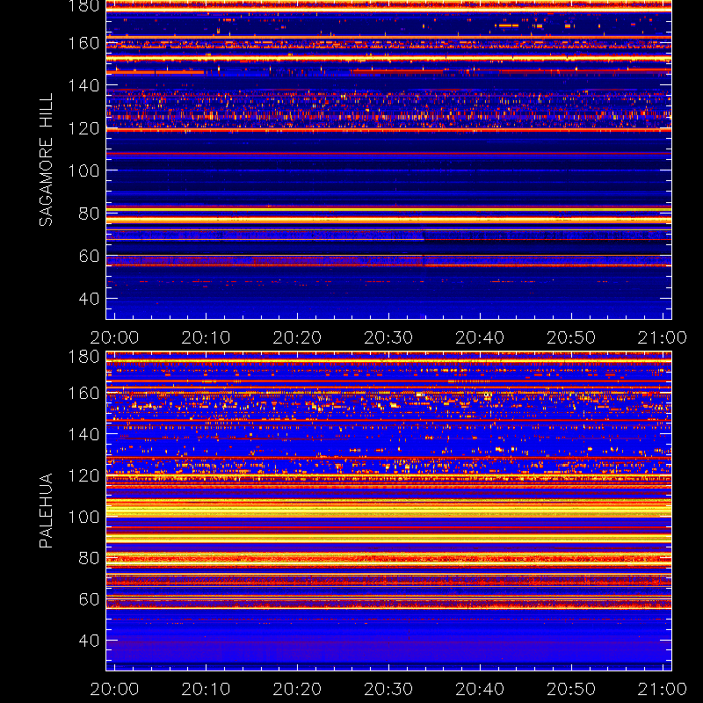Pick the 20:50 time label below Sagamore Hill plot
Viewport: 703px width, 703px height.
[571, 337]
